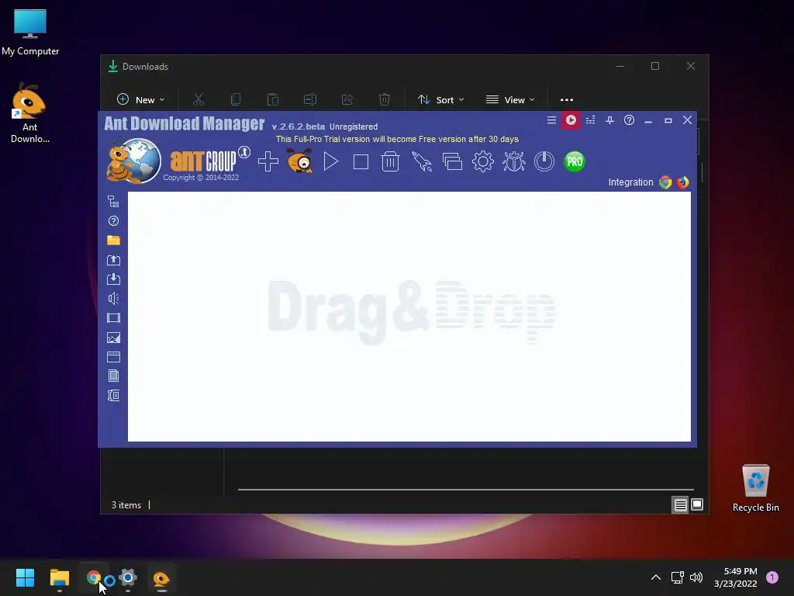The width and height of the screenshot is (794, 596).
Task: Click the Copy icon in Downloads toolbar
Action: [236, 100]
